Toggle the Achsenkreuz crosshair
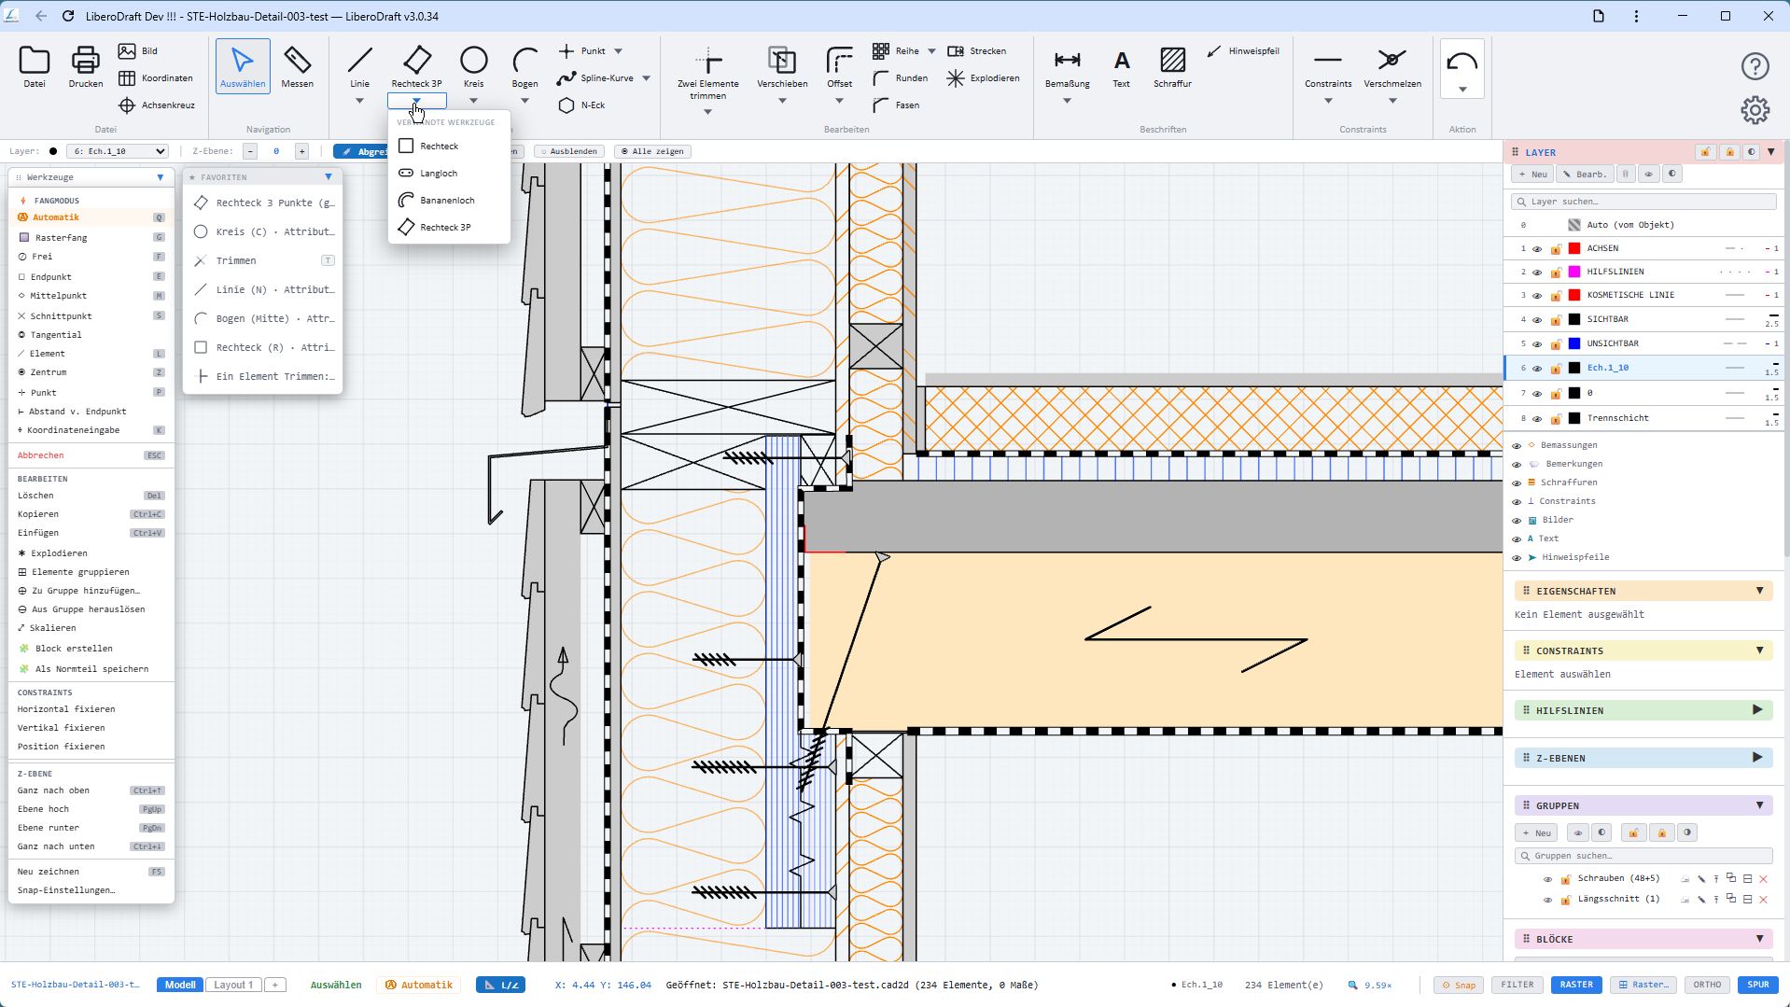The image size is (1790, 1007). (157, 105)
